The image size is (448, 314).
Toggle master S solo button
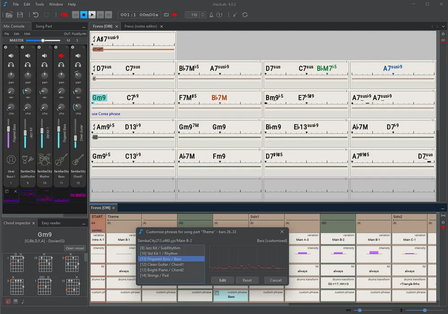click(77, 40)
